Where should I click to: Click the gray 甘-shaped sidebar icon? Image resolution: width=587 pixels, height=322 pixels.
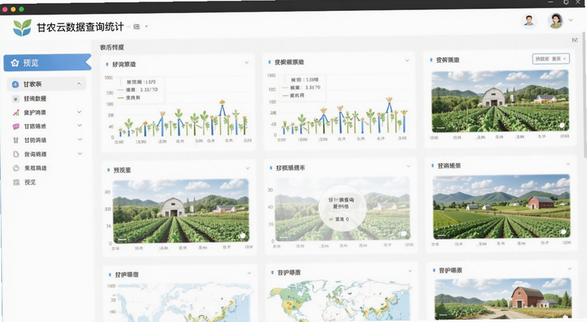click(15, 141)
